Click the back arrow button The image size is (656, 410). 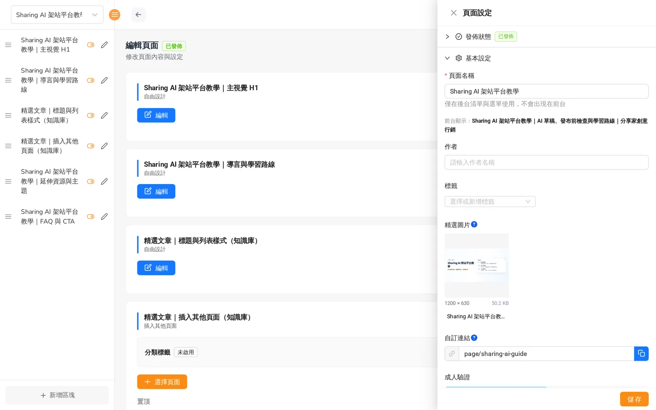point(139,15)
